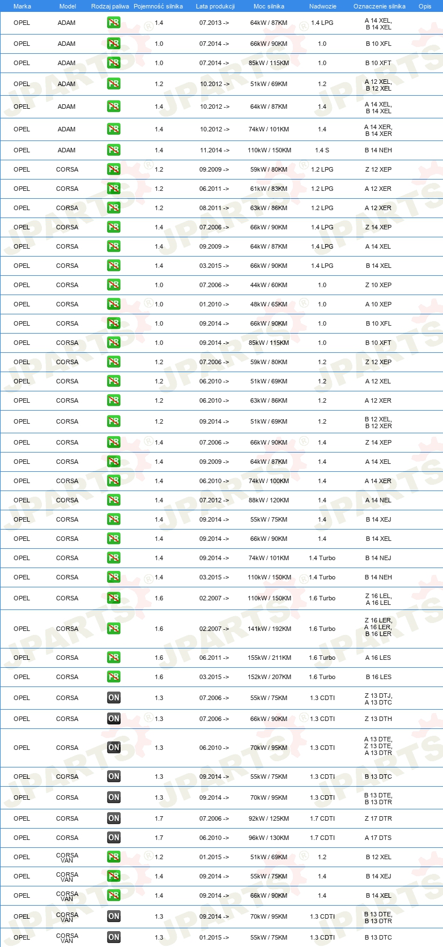Viewport: 443px width, 947px height.
Task: Click production date '07.2012 ->'
Action: [214, 500]
